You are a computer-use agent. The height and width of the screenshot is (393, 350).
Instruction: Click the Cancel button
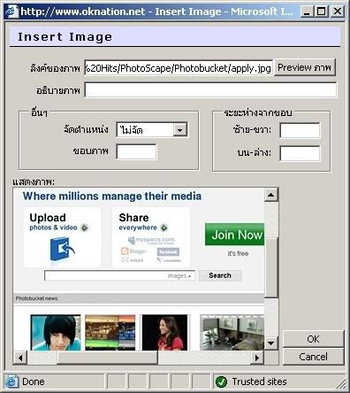pos(313,357)
